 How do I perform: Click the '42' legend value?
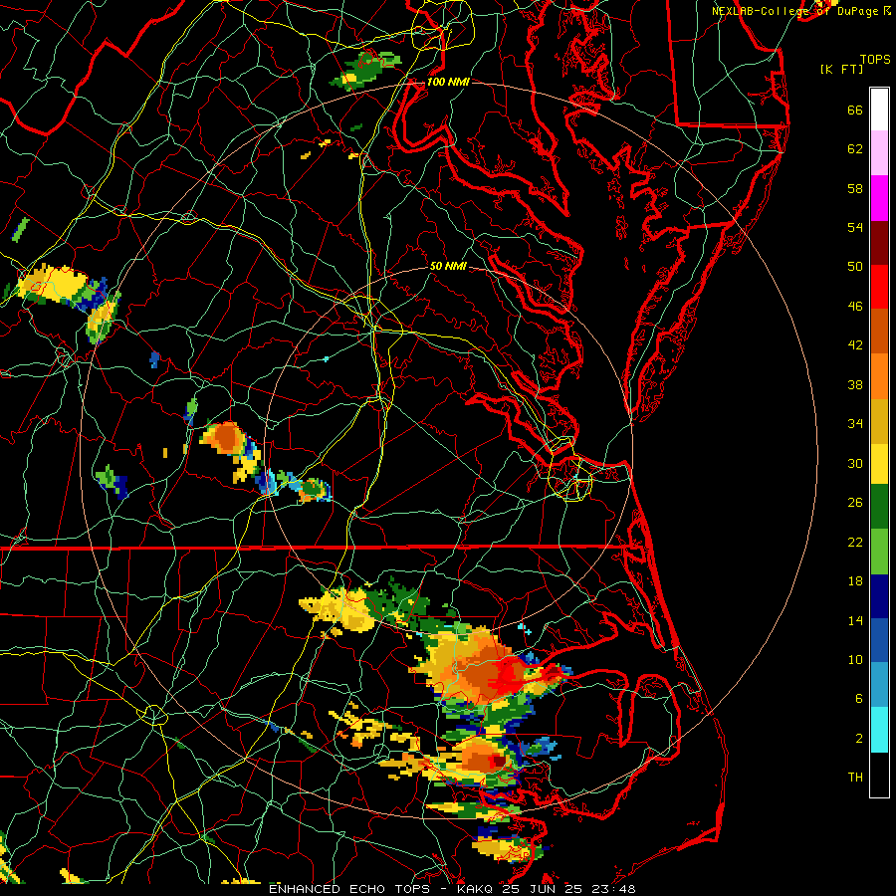[855, 344]
